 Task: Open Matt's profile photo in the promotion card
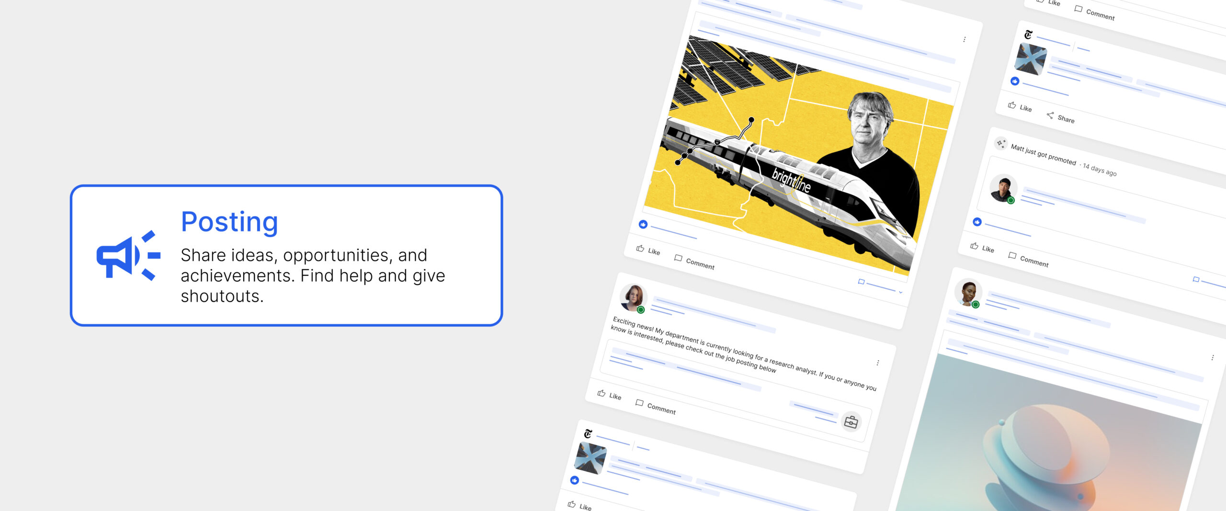tap(1003, 189)
